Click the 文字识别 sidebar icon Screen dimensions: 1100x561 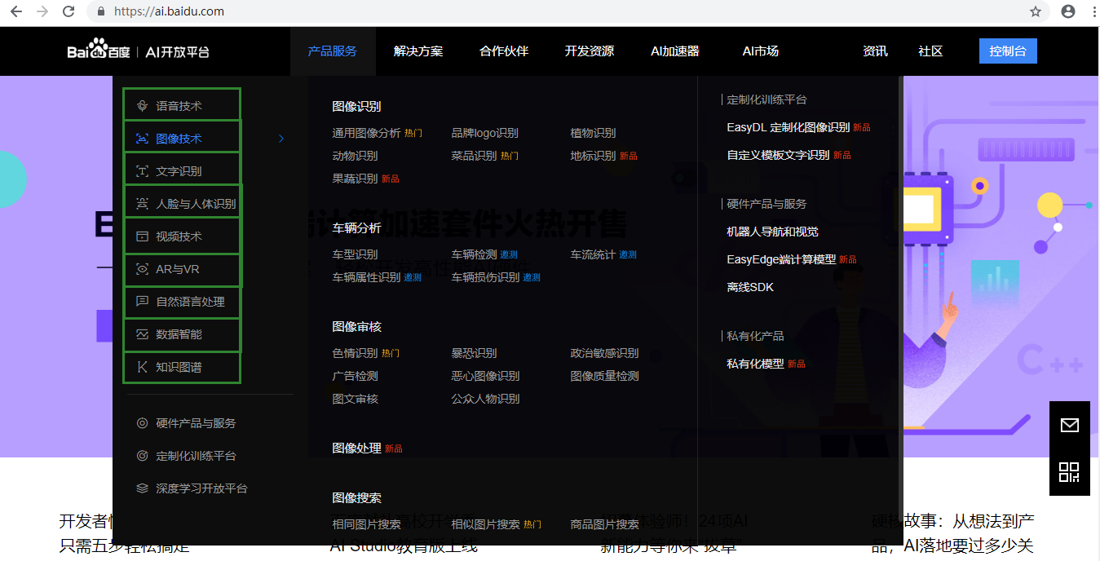[x=142, y=171]
